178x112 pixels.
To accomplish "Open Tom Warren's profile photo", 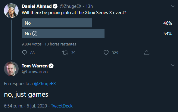I will (11, 69).
